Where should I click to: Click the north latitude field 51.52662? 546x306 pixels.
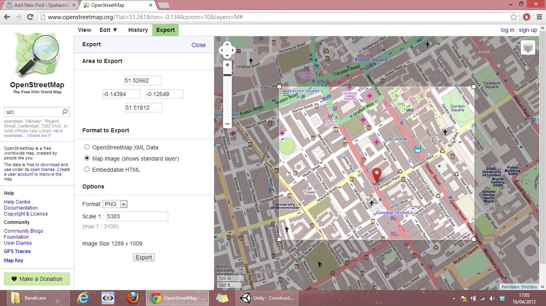143,80
